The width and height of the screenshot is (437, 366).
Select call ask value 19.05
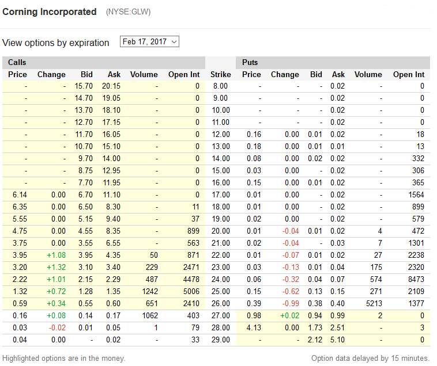[111, 98]
